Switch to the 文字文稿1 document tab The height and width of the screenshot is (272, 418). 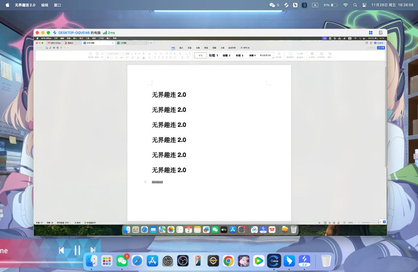(98, 43)
